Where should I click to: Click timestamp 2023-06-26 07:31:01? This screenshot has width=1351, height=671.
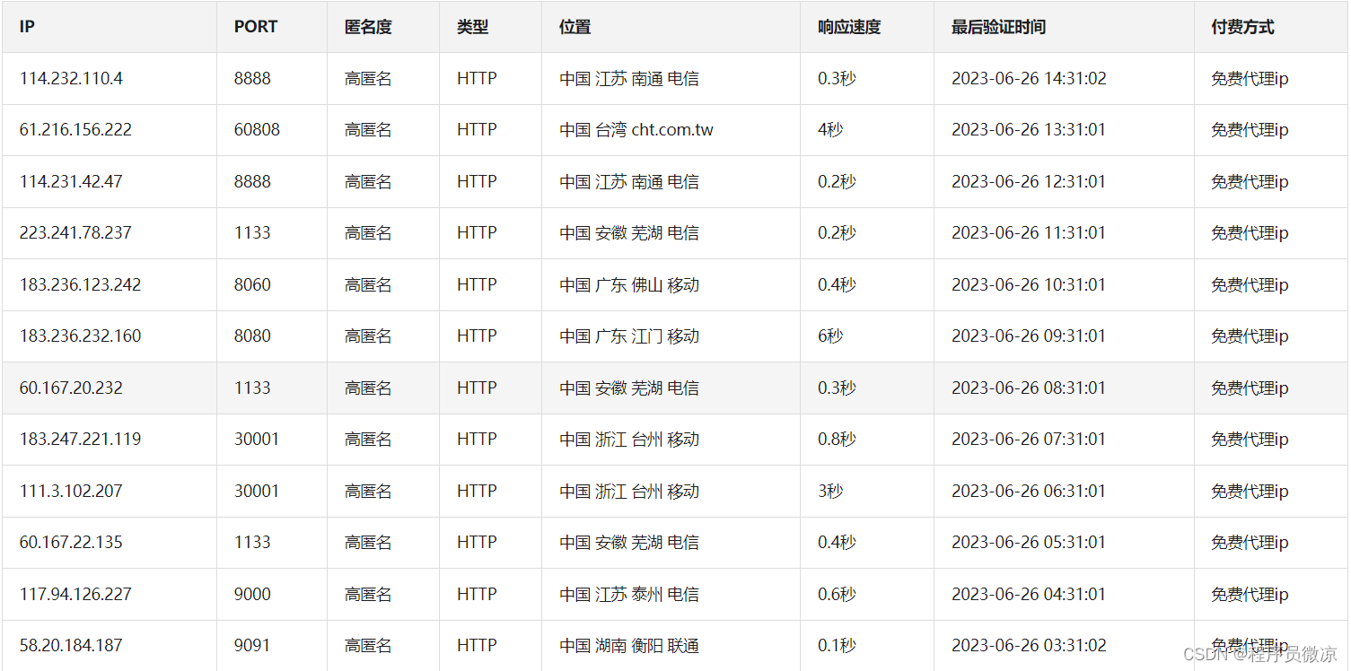tap(1029, 439)
